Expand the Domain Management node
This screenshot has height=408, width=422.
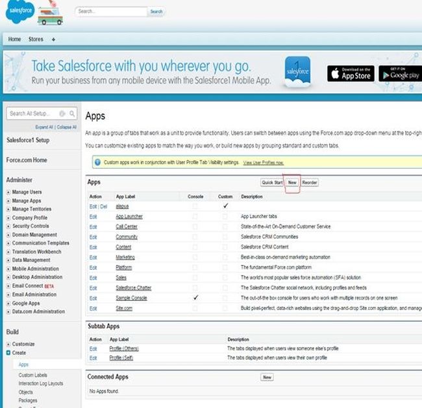8,235
